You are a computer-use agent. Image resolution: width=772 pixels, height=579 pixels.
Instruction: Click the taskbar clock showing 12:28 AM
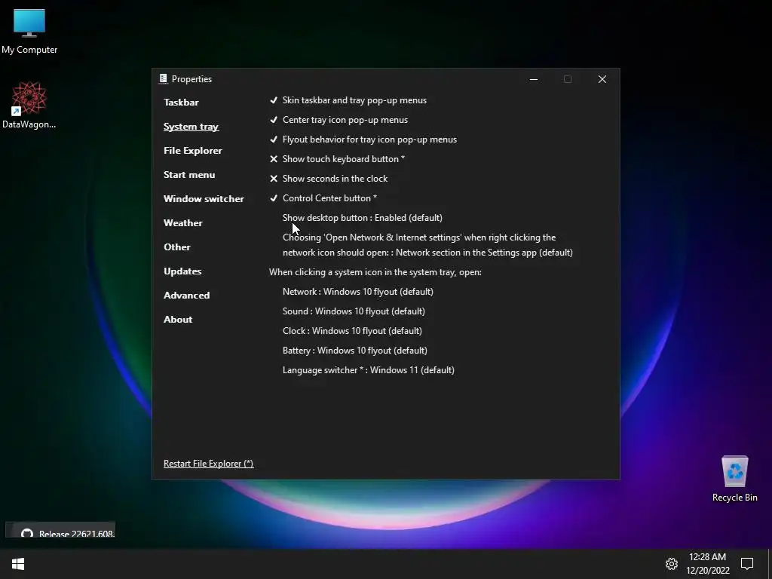click(x=707, y=564)
